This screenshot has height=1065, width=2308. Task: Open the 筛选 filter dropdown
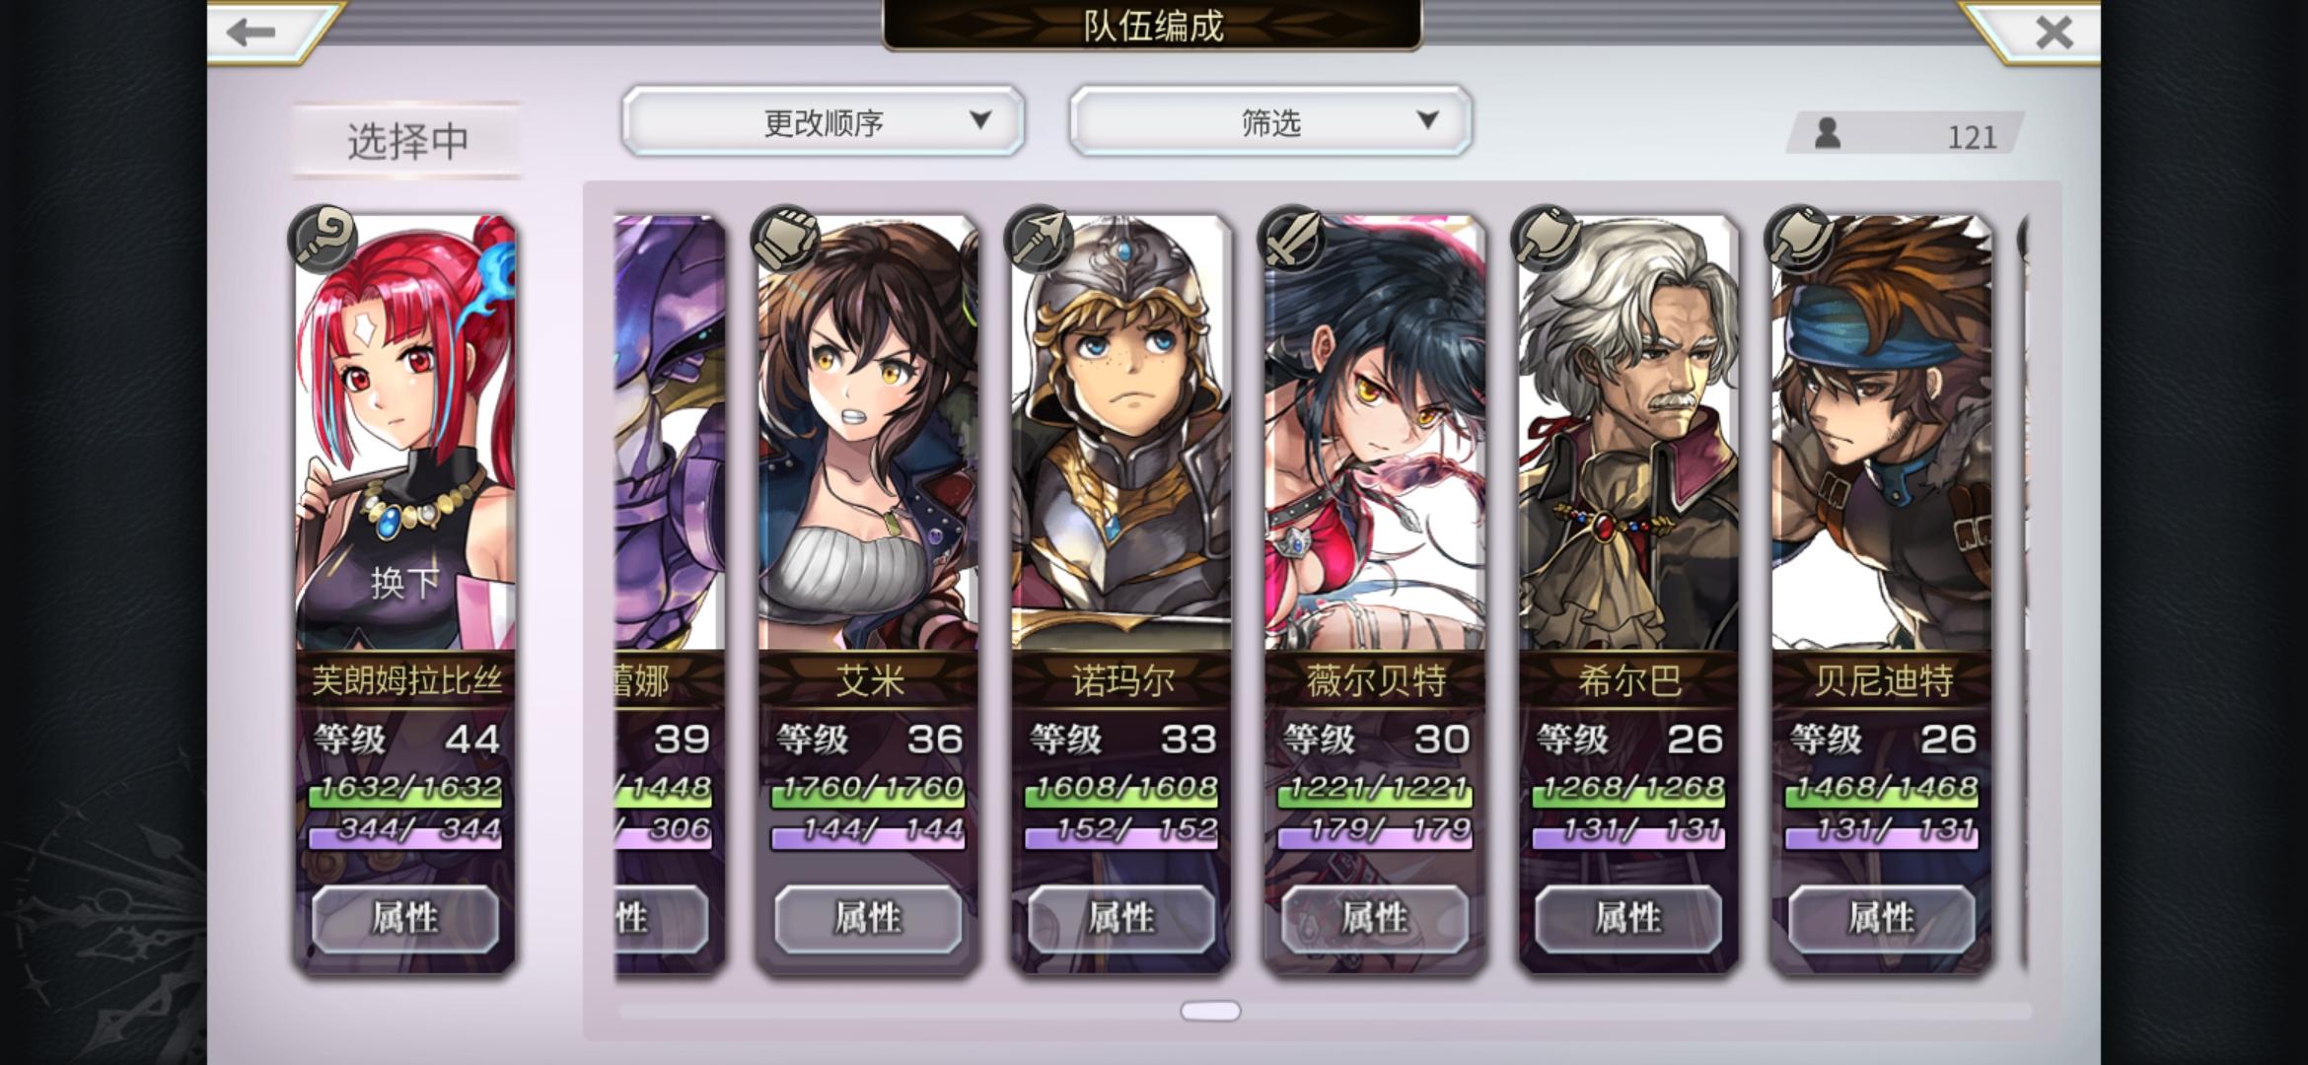[1270, 121]
